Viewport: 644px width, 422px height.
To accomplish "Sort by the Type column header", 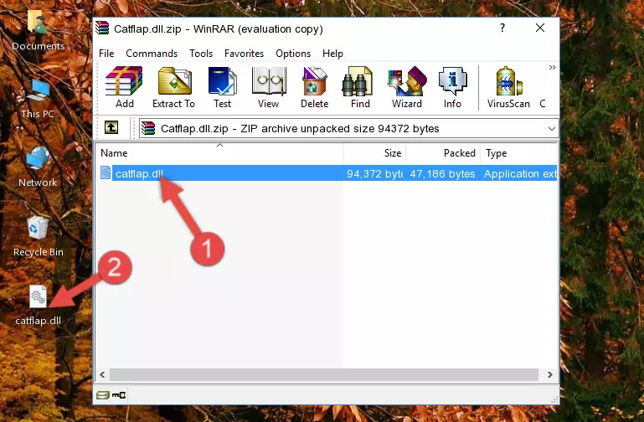I will 518,153.
